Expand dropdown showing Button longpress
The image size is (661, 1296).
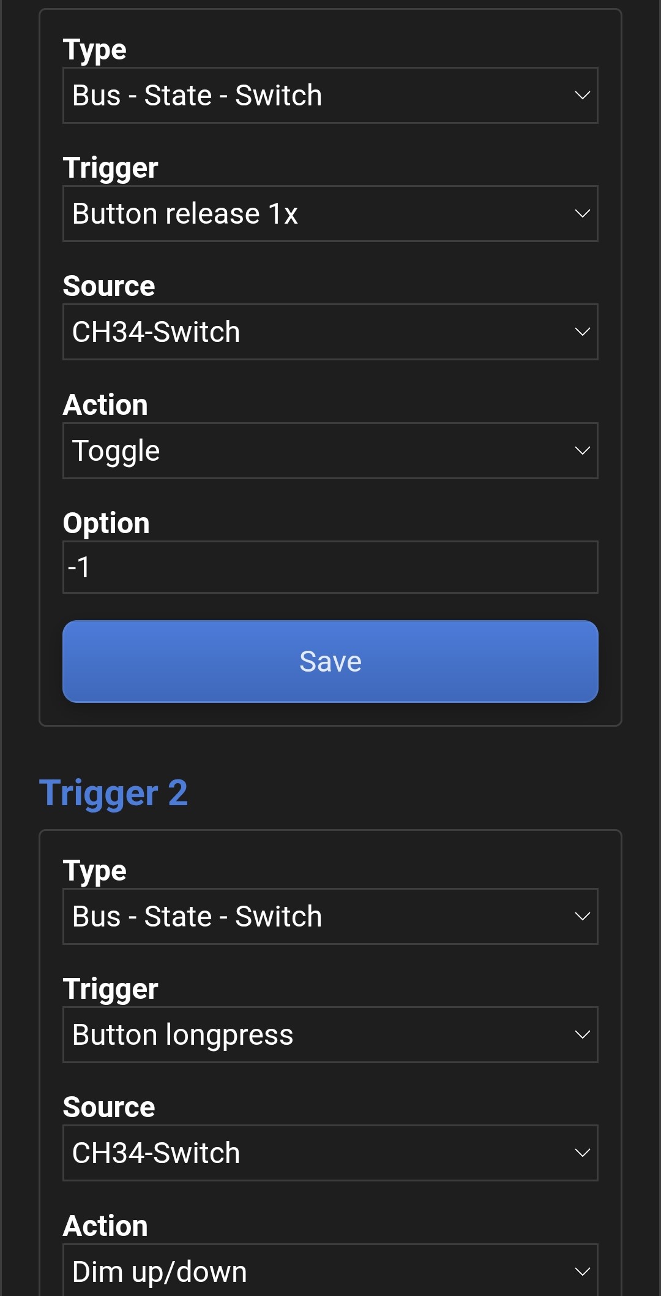point(330,1034)
